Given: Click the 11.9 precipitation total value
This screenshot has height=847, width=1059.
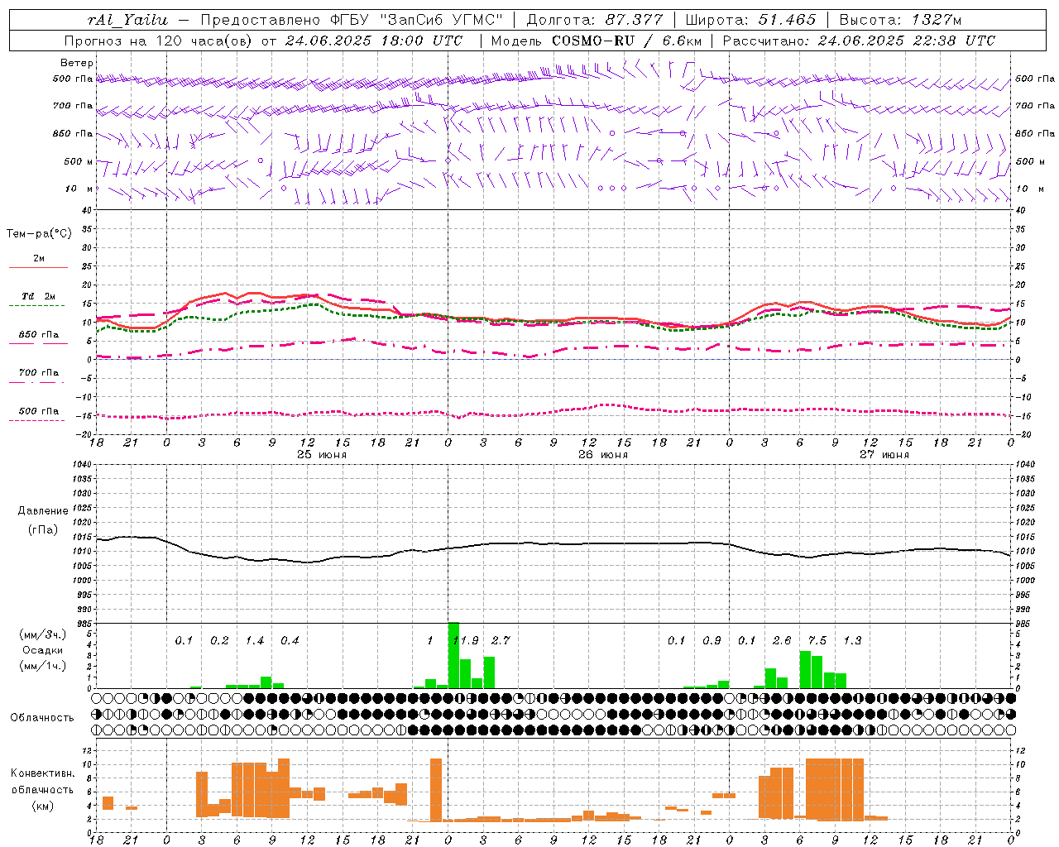Looking at the screenshot, I should point(466,640).
